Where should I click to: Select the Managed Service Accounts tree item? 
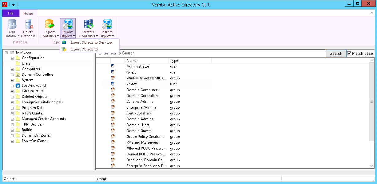tap(44, 119)
